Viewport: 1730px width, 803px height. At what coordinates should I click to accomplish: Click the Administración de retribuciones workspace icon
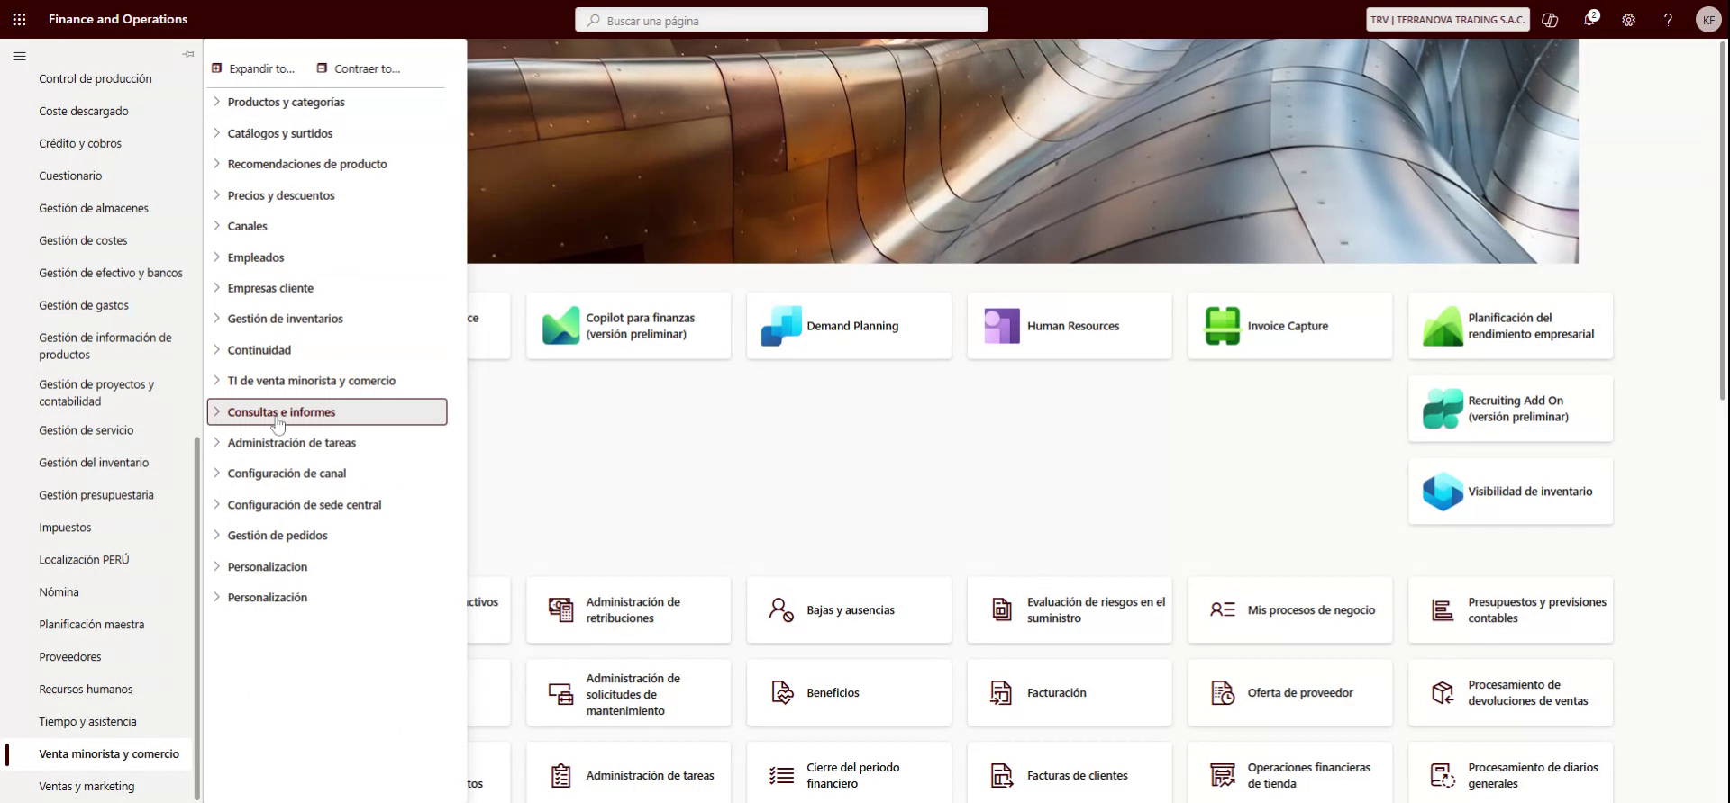click(560, 610)
